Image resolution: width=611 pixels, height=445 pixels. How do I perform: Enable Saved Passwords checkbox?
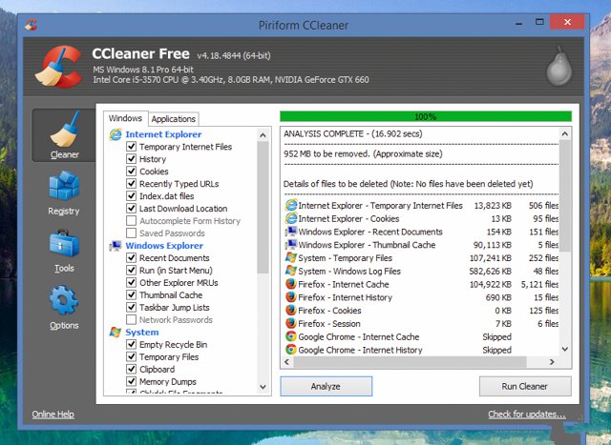coord(132,233)
